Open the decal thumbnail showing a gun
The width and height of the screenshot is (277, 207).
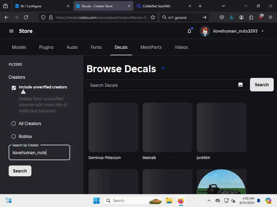pos(221,182)
